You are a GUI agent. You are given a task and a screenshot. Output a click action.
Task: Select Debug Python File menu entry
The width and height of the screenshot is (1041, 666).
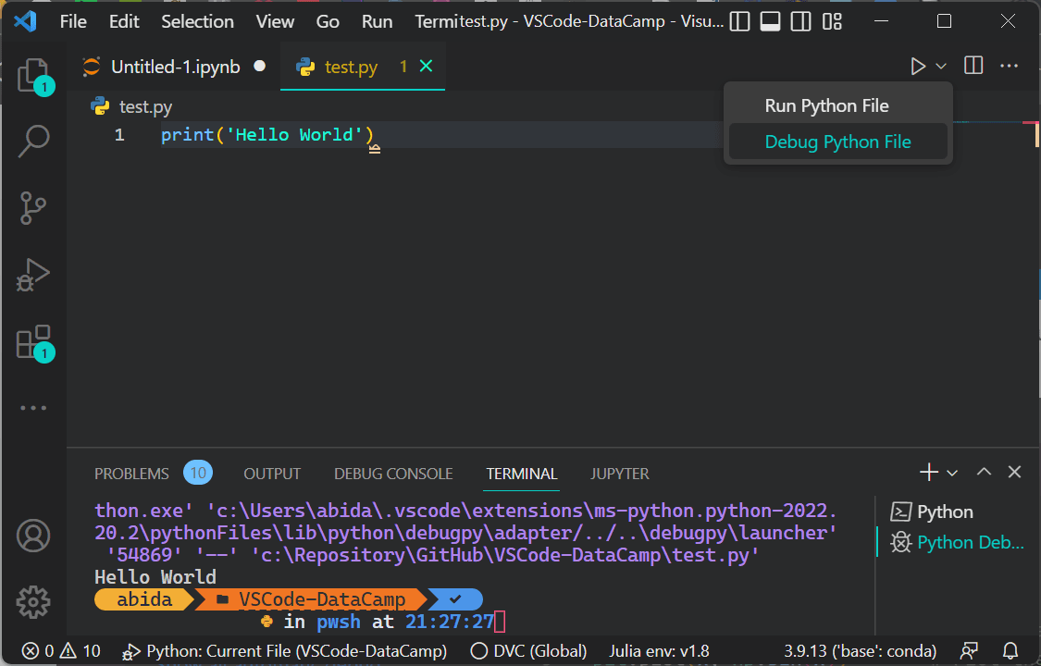(x=837, y=142)
